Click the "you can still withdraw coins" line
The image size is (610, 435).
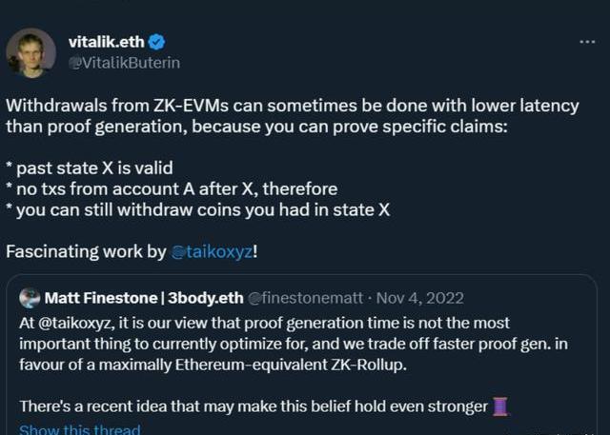pos(202,210)
